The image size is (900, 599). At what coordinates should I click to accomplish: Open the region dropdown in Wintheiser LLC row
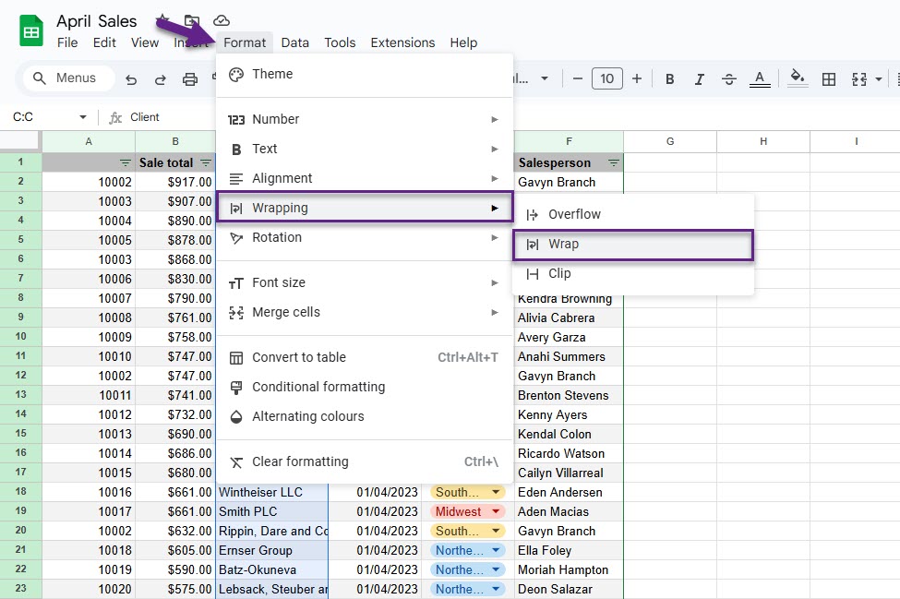(496, 492)
